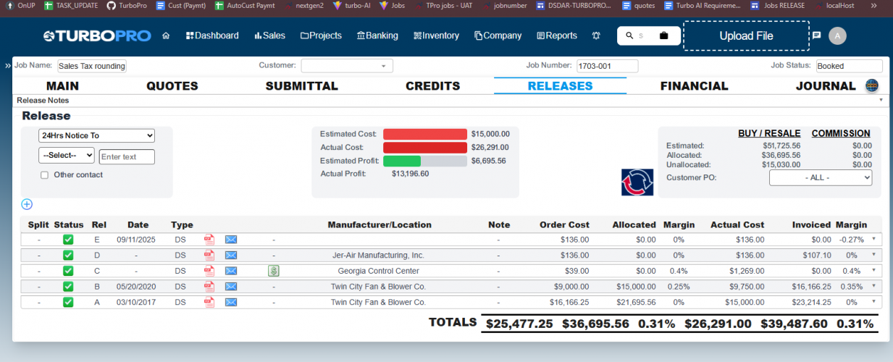Add a new release with the plus icon
This screenshot has width=893, height=362.
tap(27, 204)
